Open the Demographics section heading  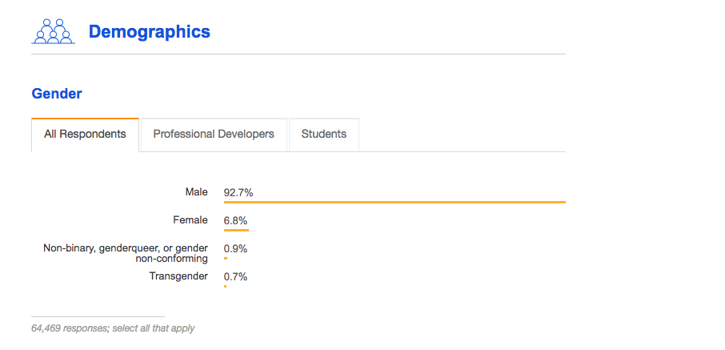click(150, 32)
